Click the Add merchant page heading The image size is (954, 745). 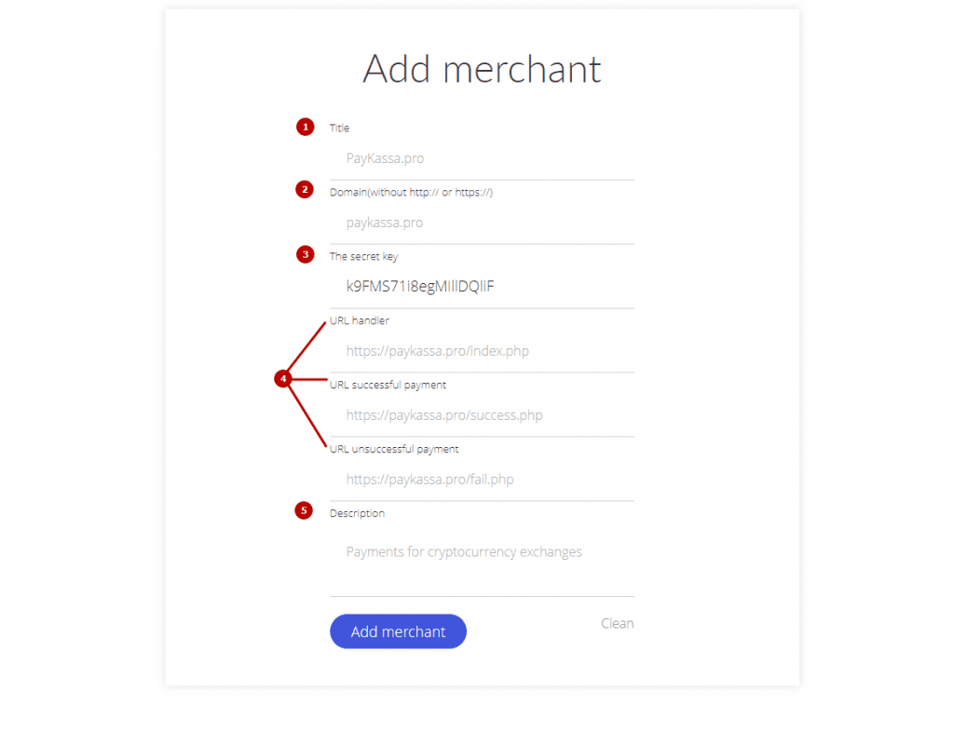pyautogui.click(x=482, y=69)
